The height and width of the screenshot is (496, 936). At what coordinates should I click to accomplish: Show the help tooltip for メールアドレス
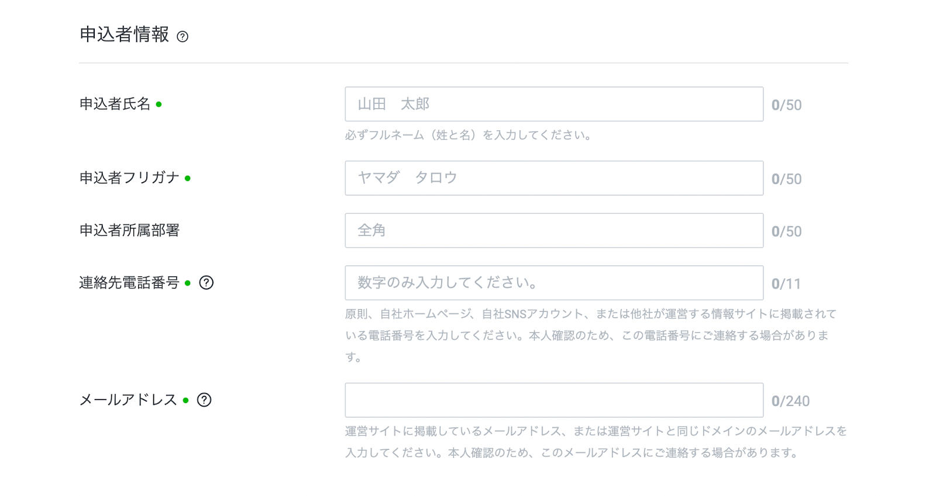[x=204, y=400]
